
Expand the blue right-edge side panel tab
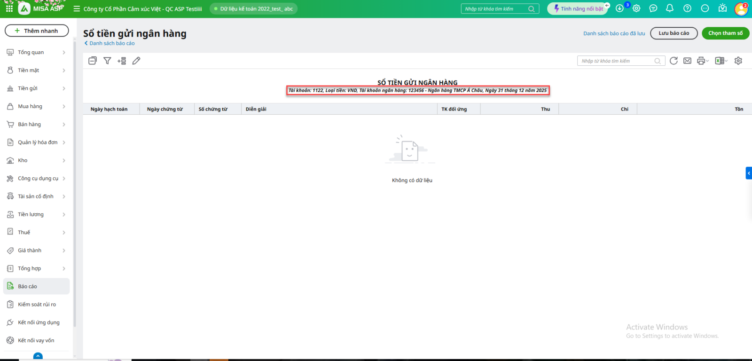click(749, 173)
